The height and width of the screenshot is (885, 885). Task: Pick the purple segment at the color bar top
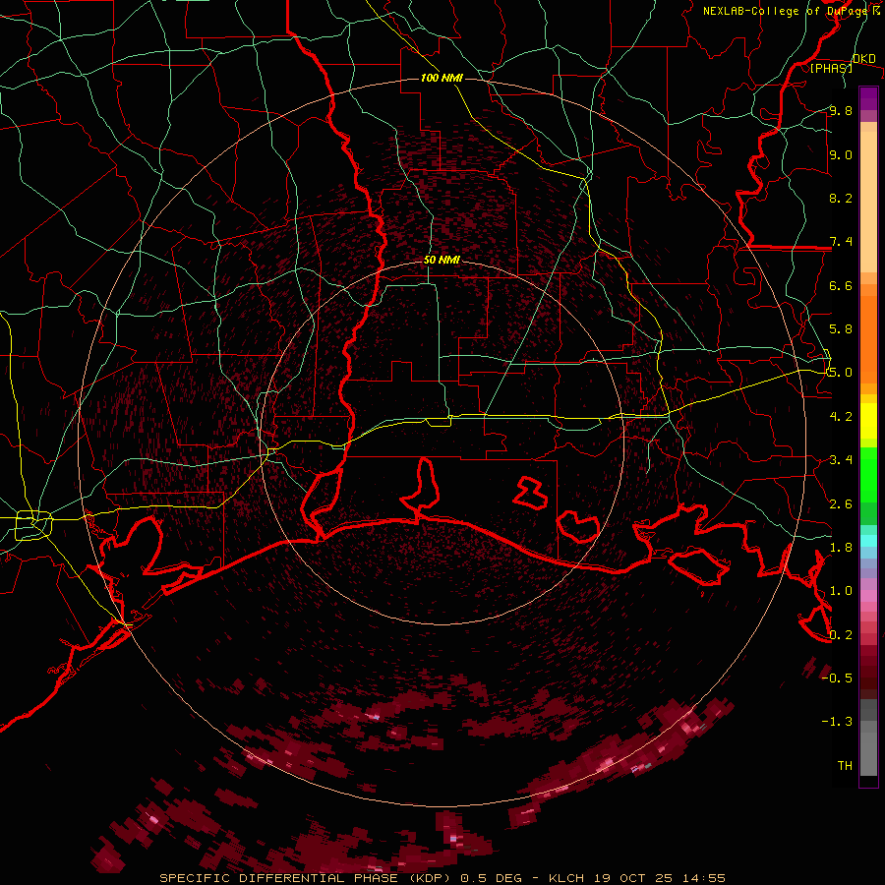coord(868,98)
